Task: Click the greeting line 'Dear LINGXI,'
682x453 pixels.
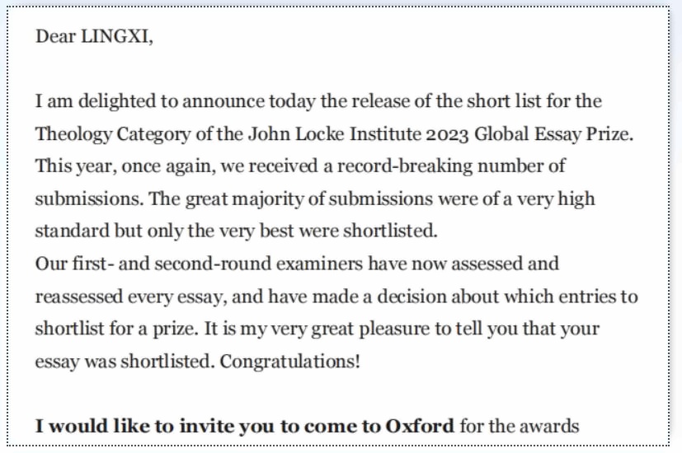Action: (94, 36)
